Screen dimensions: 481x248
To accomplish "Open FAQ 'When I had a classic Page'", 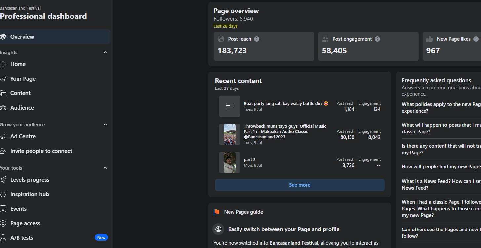I will coord(441,209).
